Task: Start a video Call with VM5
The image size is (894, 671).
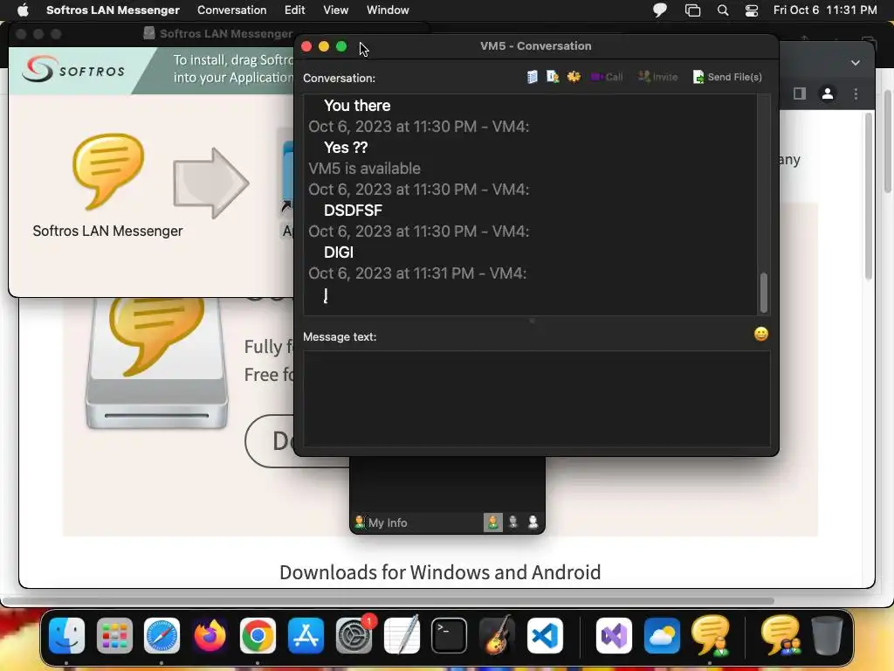Action: click(607, 77)
